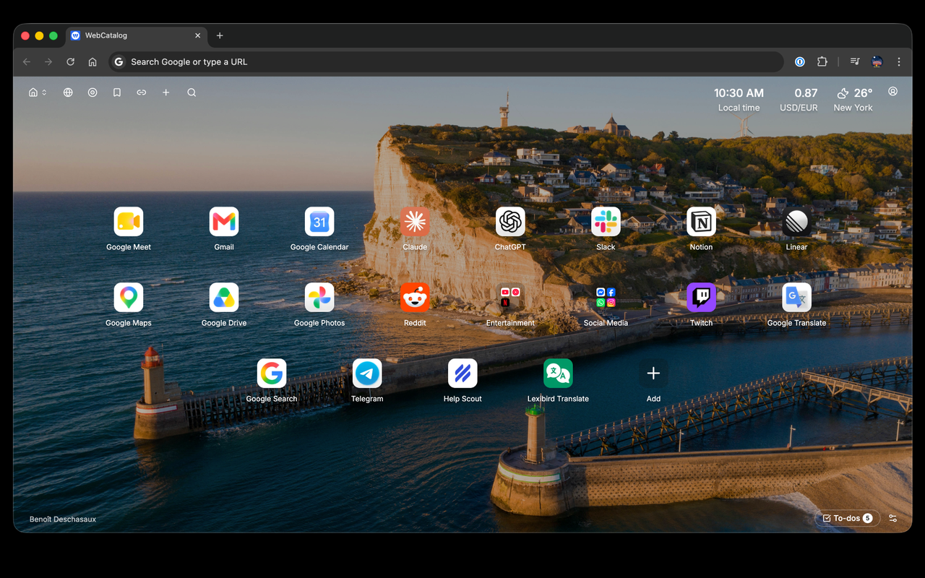Click the Benoît Deschasaux photo credit
The image size is (925, 578).
[63, 519]
